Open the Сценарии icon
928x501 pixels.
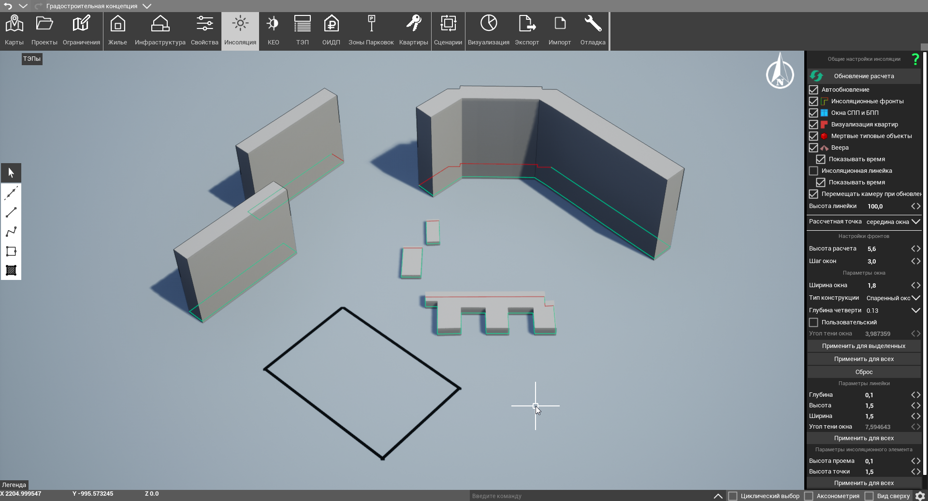click(448, 30)
